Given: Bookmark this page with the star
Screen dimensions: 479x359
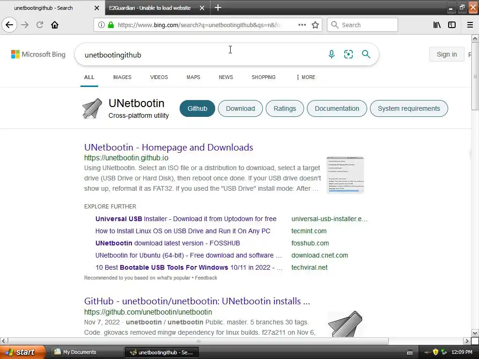Looking at the screenshot, I should tap(315, 25).
